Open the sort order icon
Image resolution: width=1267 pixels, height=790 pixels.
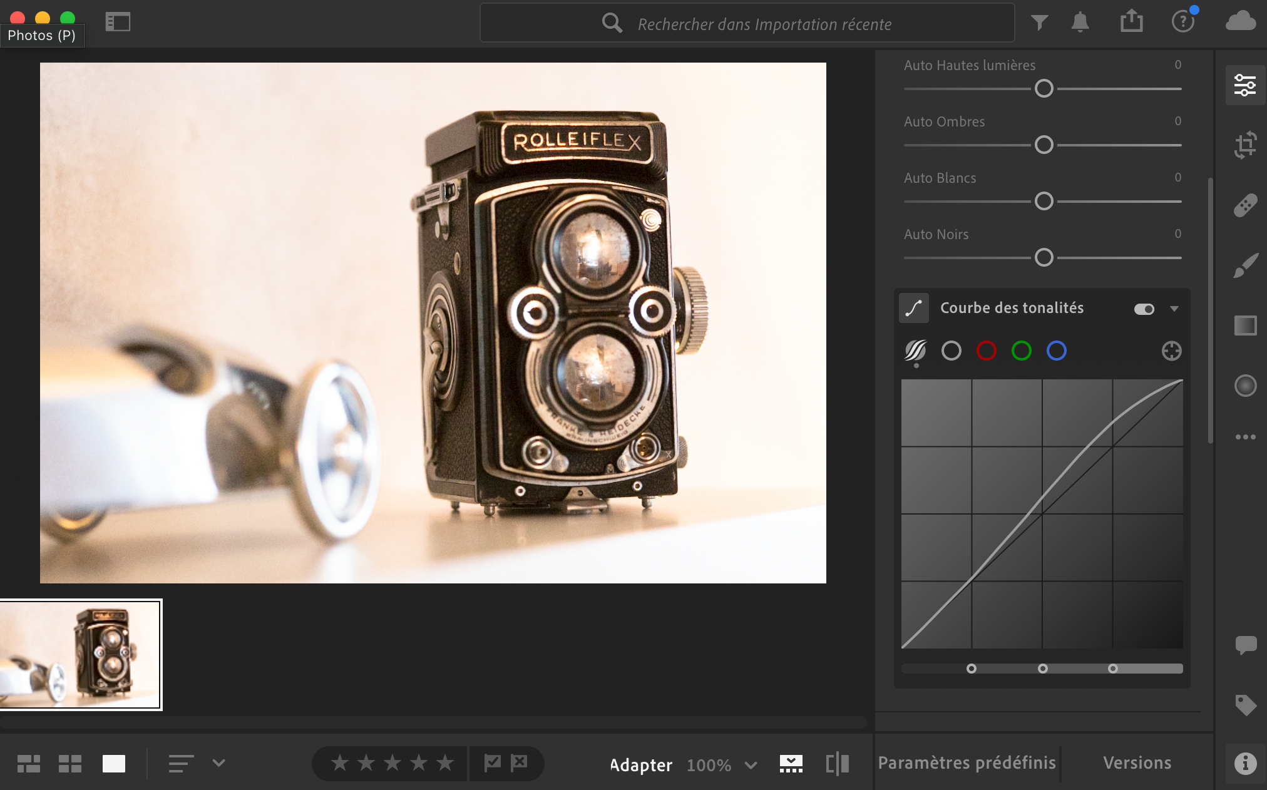(x=181, y=764)
